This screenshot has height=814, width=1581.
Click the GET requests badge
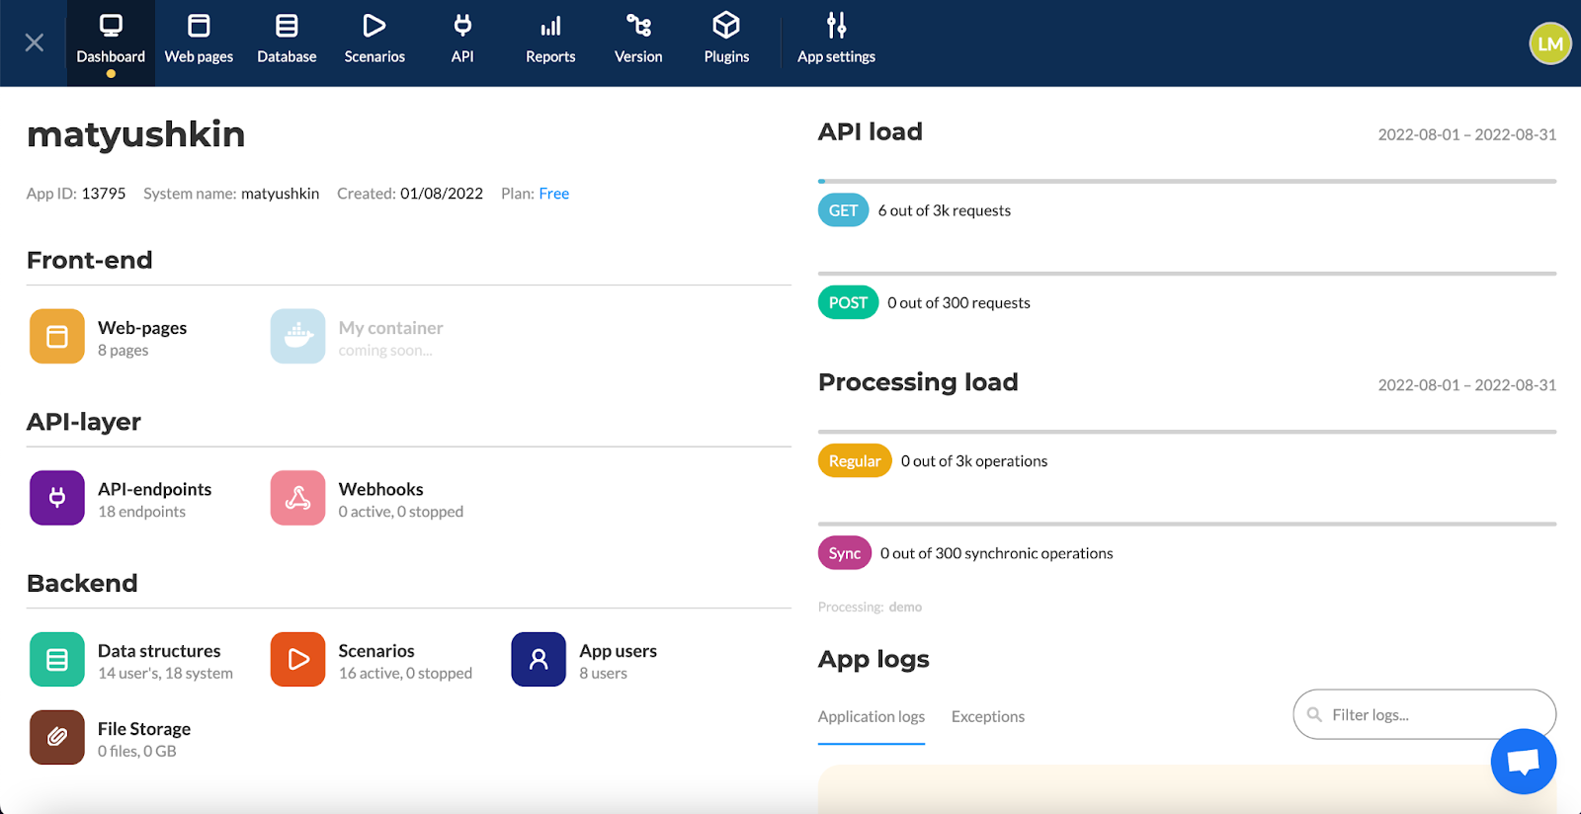[x=843, y=210]
